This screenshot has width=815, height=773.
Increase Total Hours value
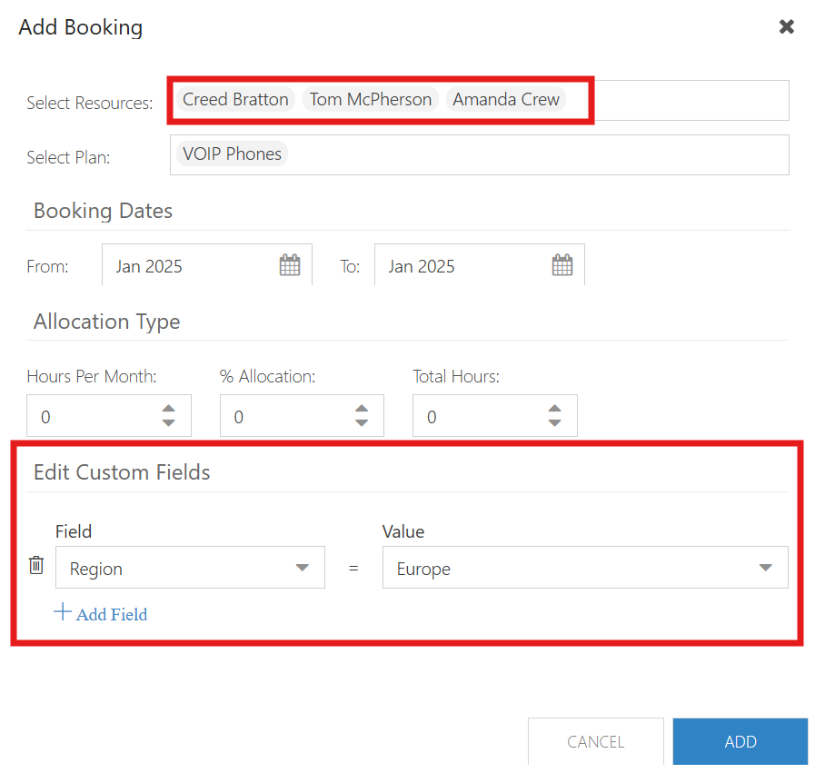pos(554,409)
